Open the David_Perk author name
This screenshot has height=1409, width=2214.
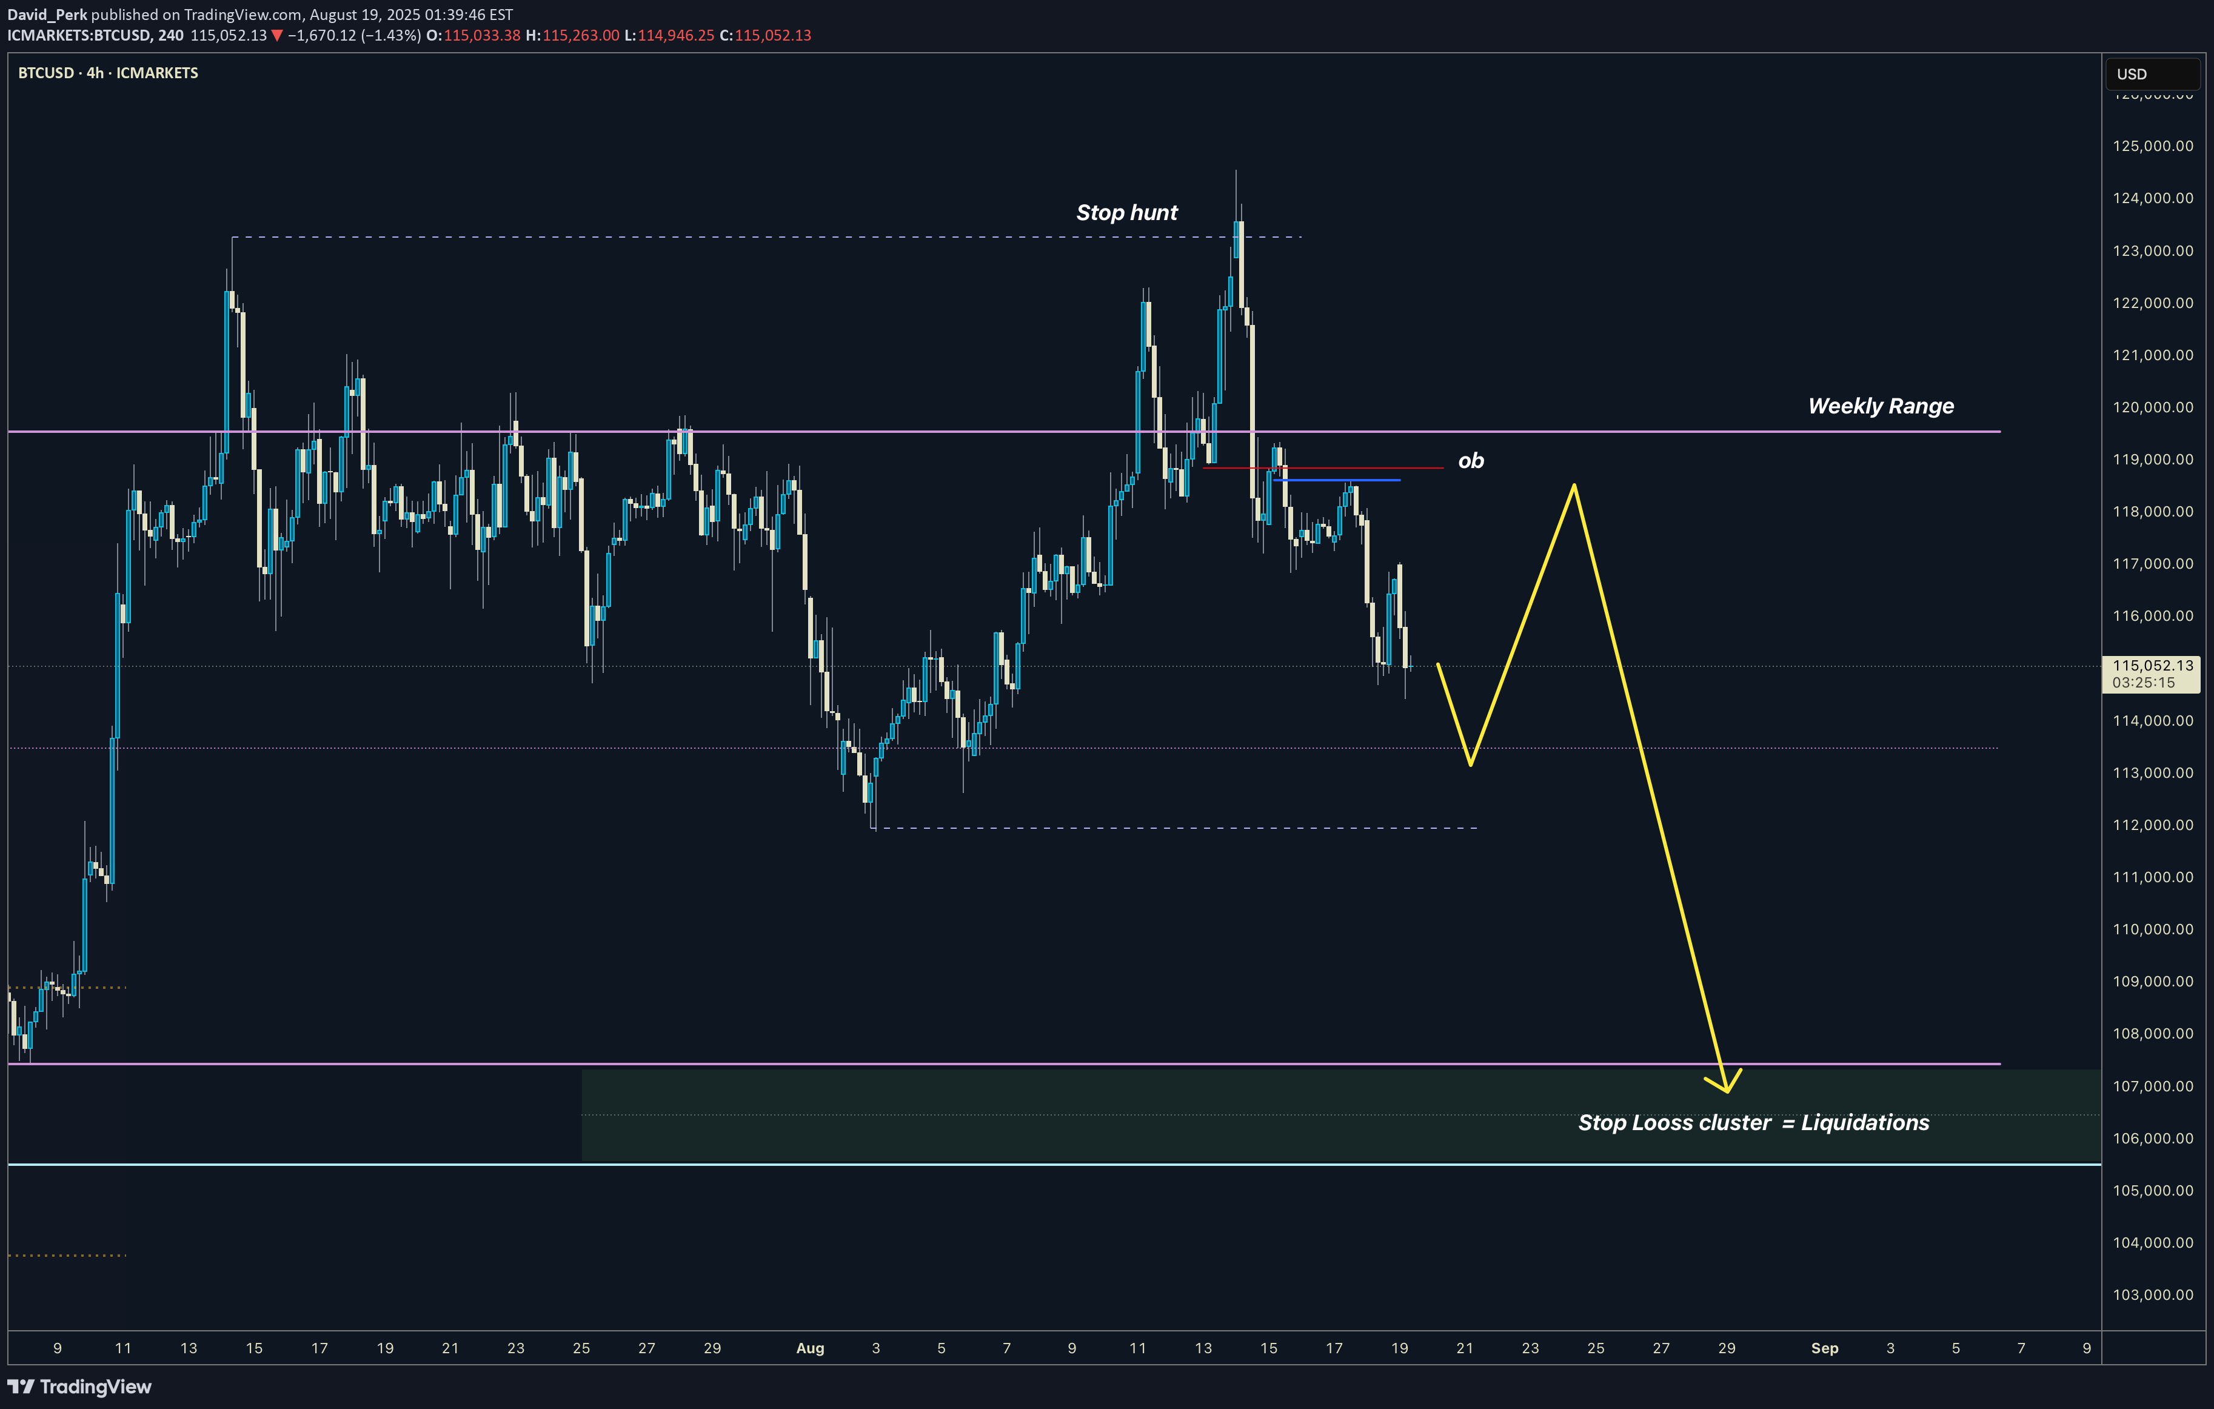(47, 15)
